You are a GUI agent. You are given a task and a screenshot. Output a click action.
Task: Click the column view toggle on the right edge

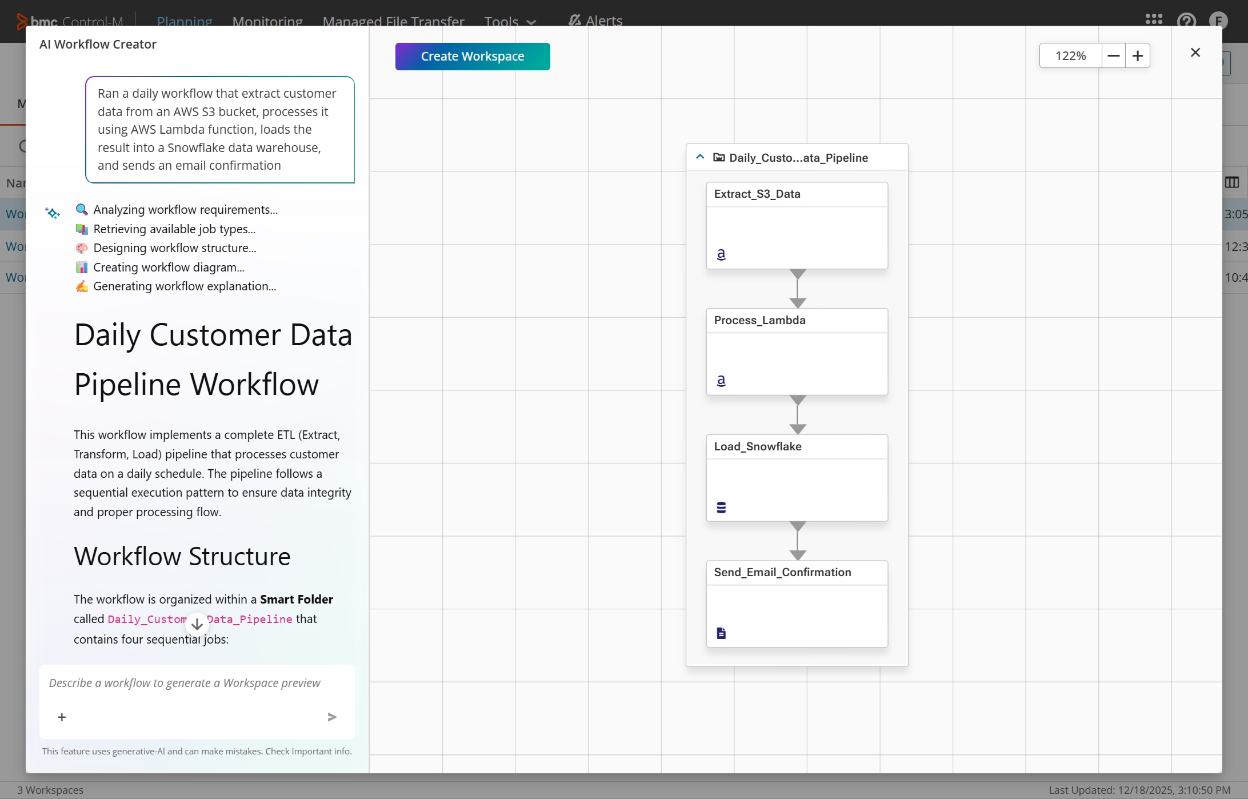(1232, 182)
